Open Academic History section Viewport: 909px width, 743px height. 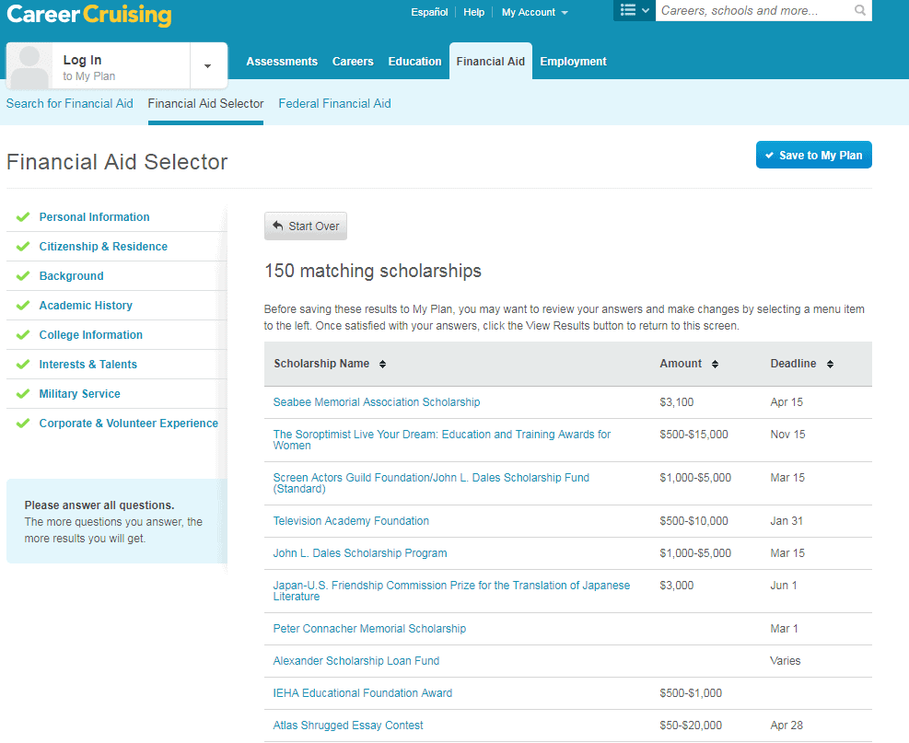click(86, 306)
